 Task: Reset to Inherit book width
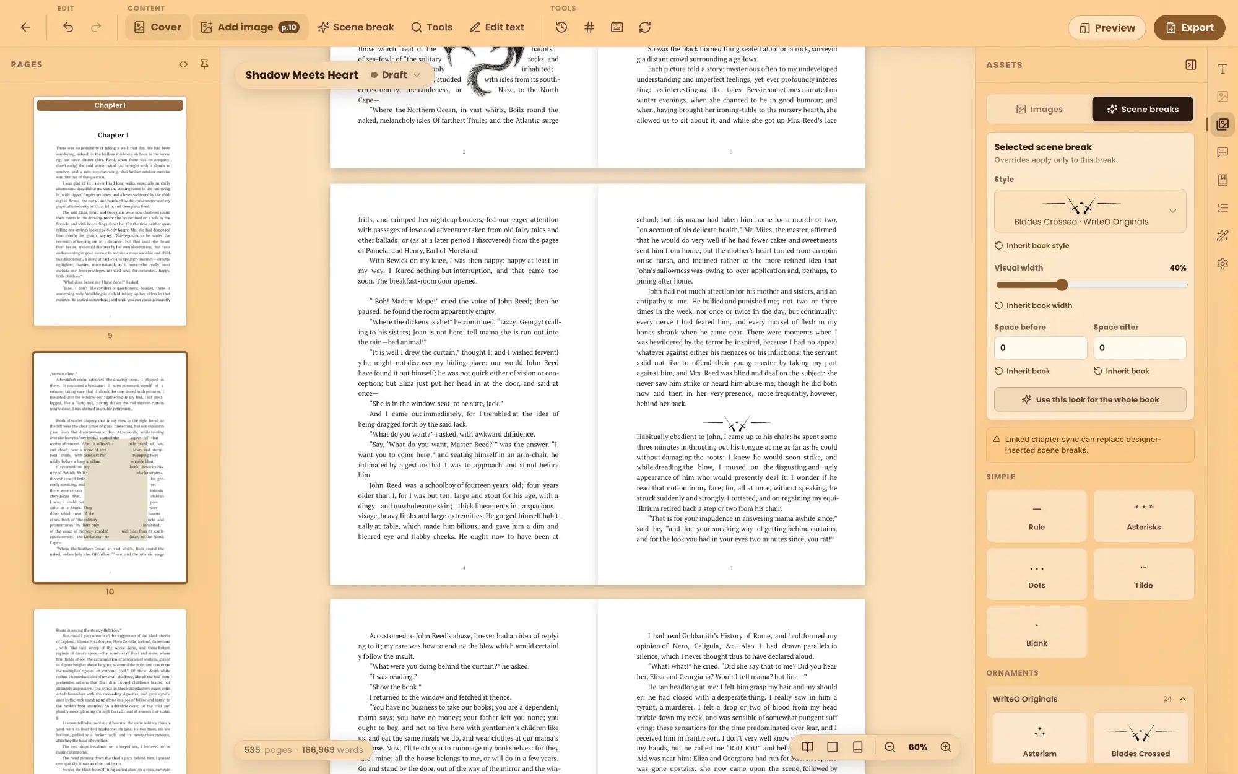(x=1033, y=305)
